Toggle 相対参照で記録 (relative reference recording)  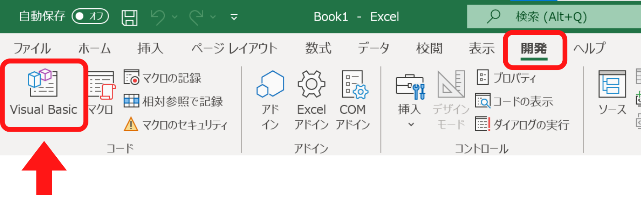(x=174, y=101)
